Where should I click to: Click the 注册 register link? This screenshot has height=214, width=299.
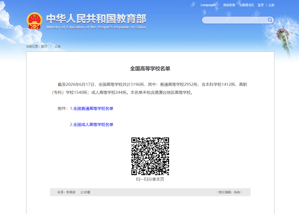[x=271, y=5]
